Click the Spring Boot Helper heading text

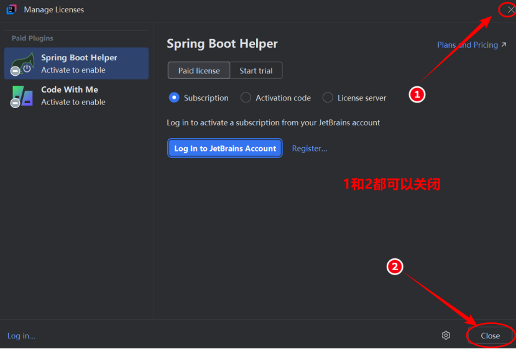(x=222, y=43)
